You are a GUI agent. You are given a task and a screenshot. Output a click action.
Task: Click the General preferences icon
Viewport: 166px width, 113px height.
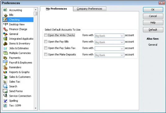[5, 34]
